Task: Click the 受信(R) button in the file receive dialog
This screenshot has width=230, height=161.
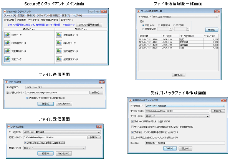Action: 45,153
